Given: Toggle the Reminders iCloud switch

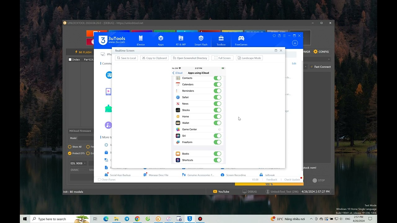Looking at the screenshot, I should pos(217,91).
